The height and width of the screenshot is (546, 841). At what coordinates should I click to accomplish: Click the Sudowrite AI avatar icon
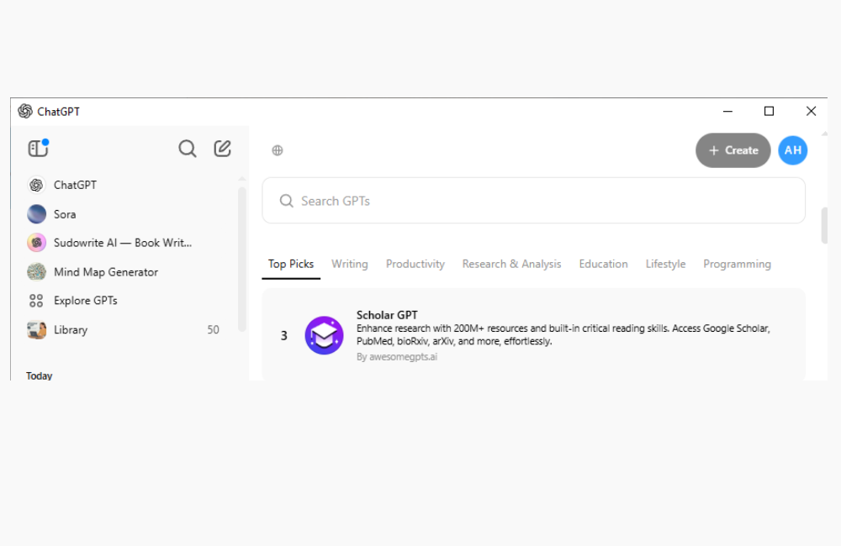coord(36,243)
